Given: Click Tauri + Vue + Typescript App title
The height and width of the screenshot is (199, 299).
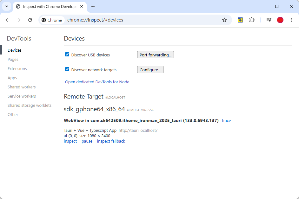Looking at the screenshot, I should pyautogui.click(x=90, y=131).
